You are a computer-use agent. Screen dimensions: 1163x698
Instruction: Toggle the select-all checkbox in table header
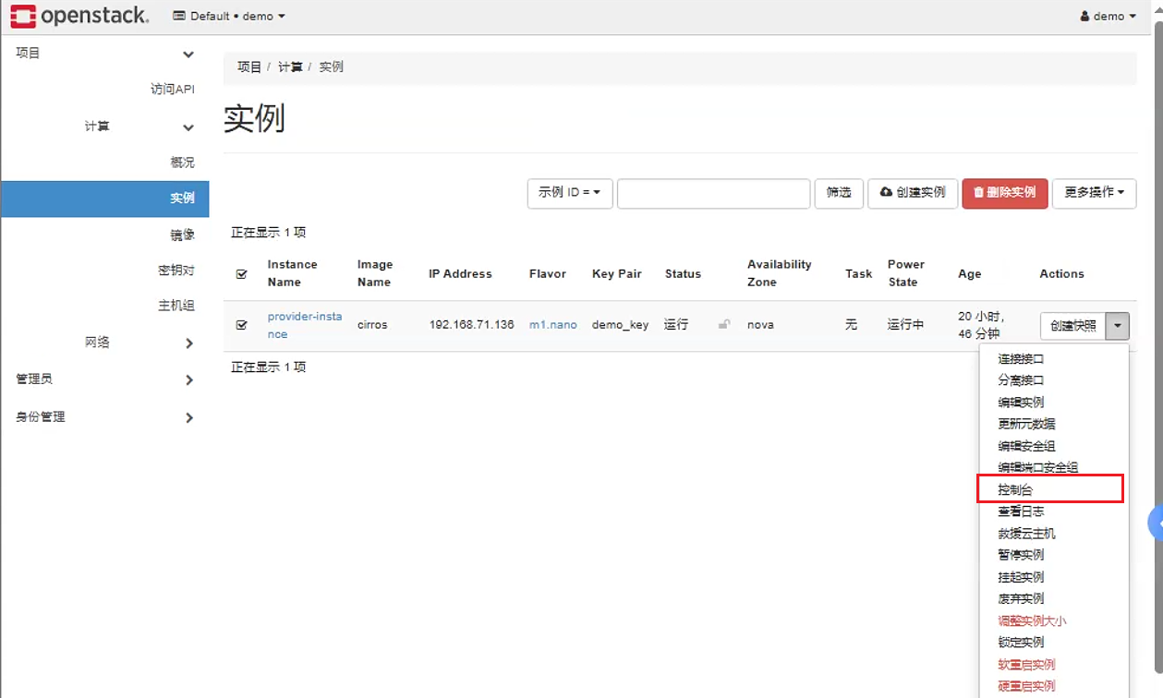242,274
